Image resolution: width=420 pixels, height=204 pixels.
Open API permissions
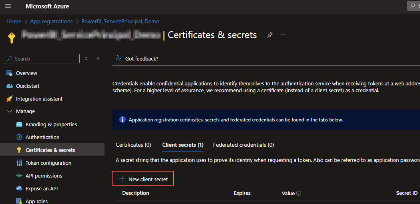tap(44, 176)
